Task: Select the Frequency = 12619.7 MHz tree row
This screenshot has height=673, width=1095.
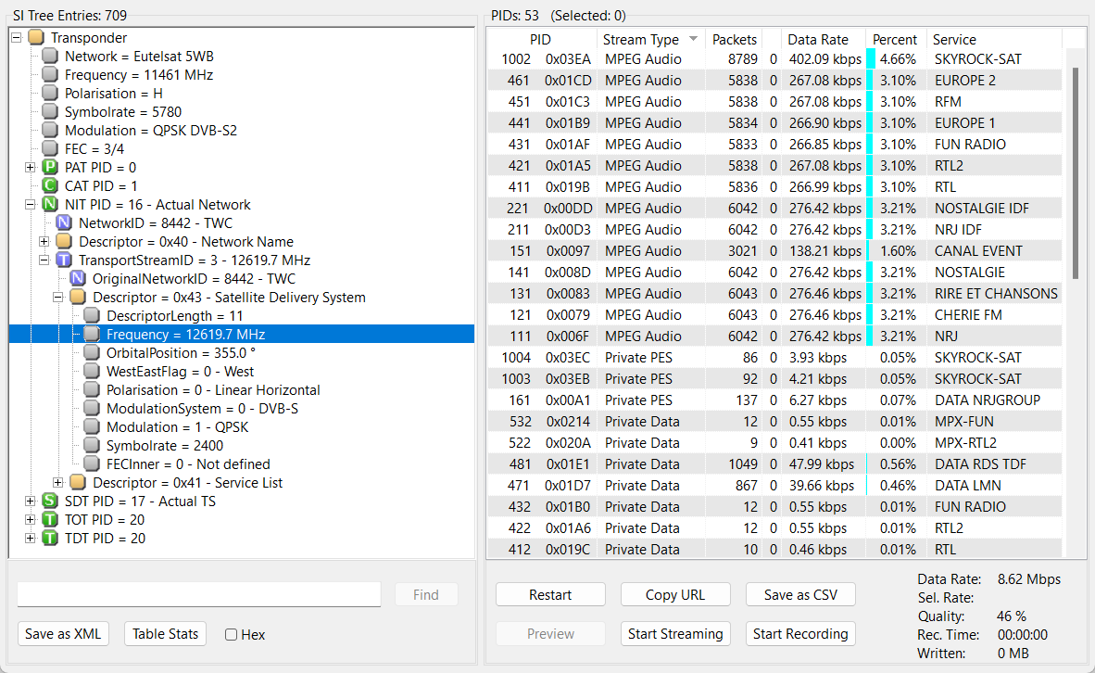Action: click(242, 334)
